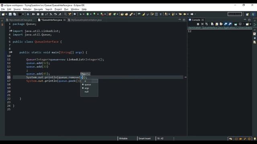Image resolution: width=257 pixels, height=144 pixels.
Task: Terminate the program from Console toolbar
Action: [198, 24]
